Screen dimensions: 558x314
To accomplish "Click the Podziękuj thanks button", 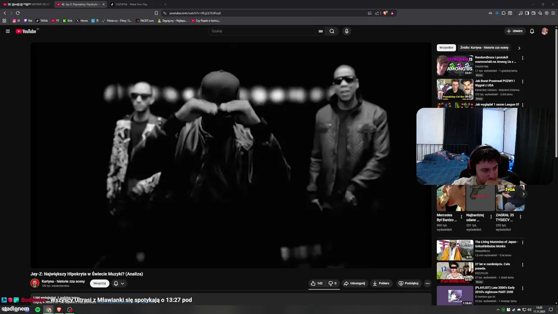I will click(x=408, y=283).
